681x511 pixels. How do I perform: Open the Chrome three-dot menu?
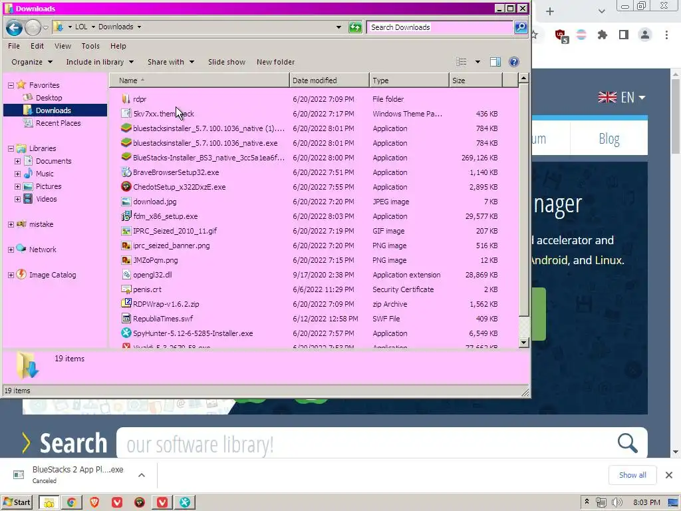tap(666, 35)
